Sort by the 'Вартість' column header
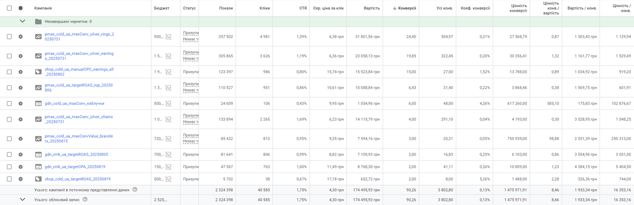Screen dimensions: 634x205 click(372, 8)
